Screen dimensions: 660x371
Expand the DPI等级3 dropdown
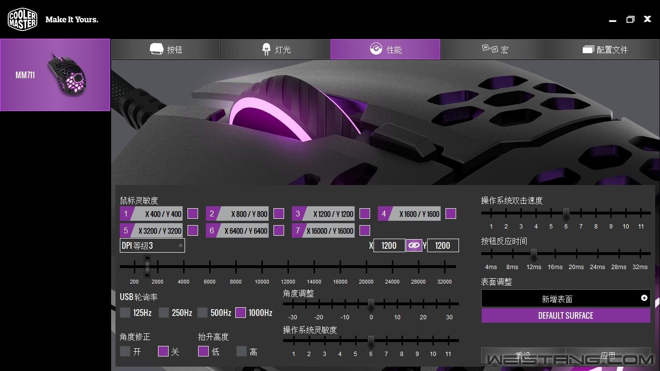(x=152, y=245)
